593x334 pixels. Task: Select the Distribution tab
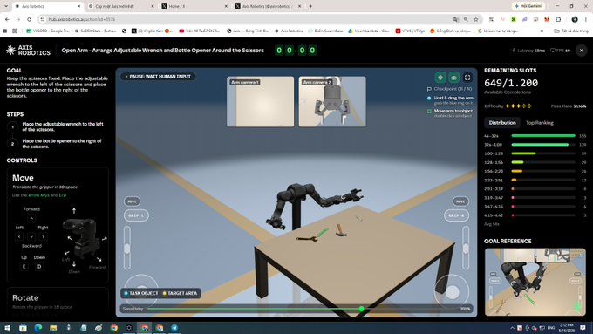(x=501, y=123)
